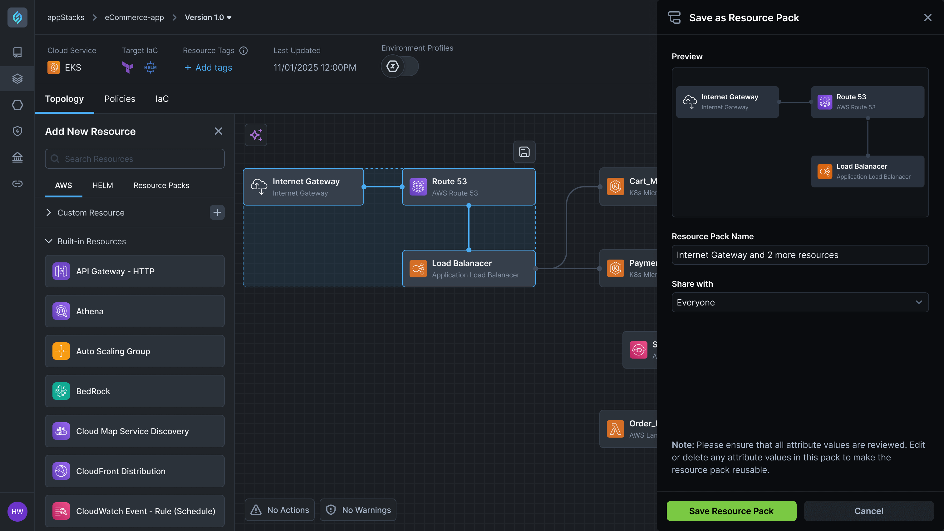Click the HELM target IaC icon
This screenshot has width=944, height=531.
pos(150,67)
